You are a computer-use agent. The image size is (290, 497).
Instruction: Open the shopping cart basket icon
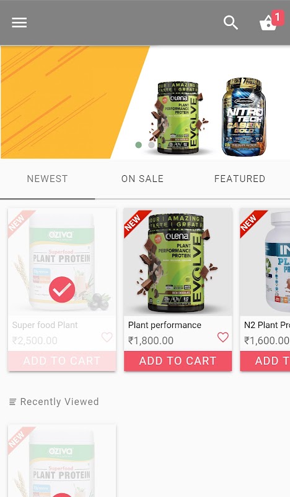click(x=268, y=24)
